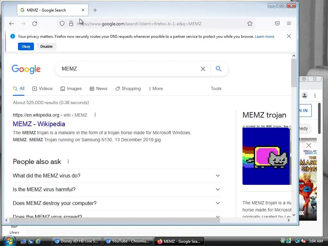Click the padlock site security icon
This screenshot has height=246, width=328.
point(71,23)
